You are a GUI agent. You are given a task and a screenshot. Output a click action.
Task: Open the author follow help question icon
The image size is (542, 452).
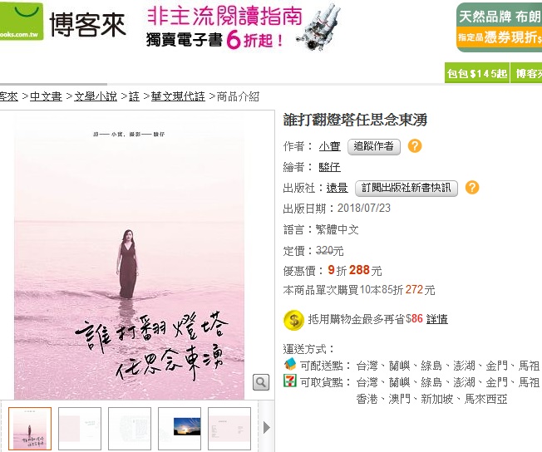415,146
